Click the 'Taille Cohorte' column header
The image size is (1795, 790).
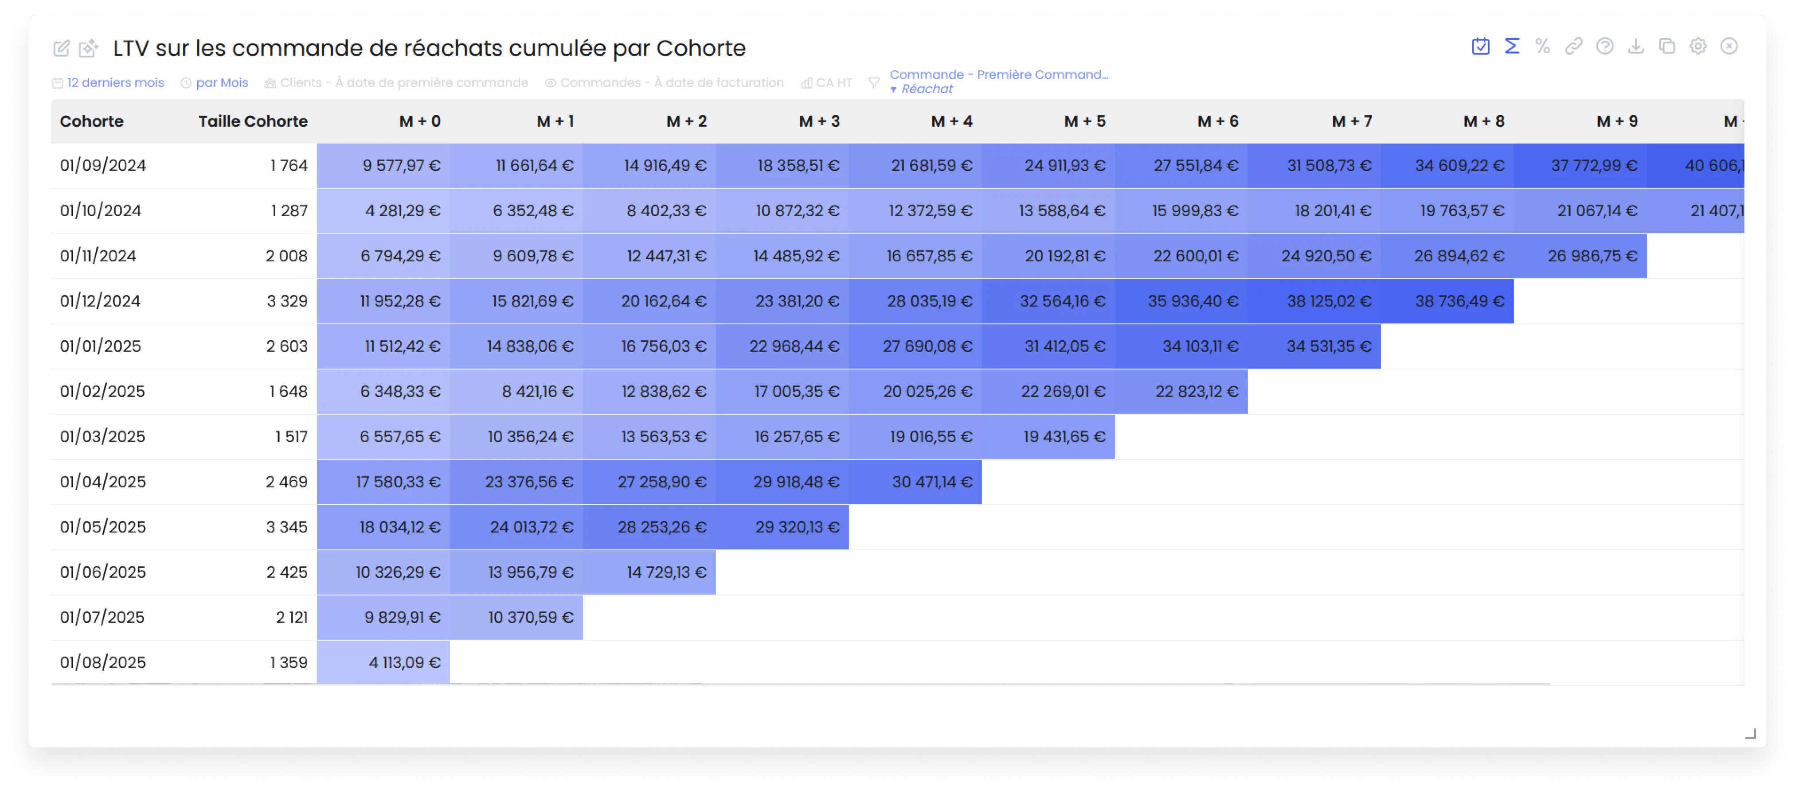[x=253, y=121]
